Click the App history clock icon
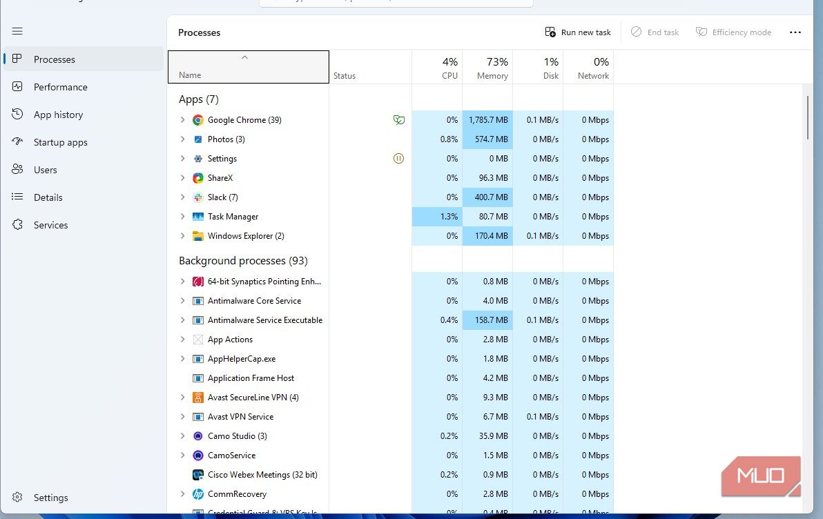Image resolution: width=823 pixels, height=519 pixels. (x=17, y=114)
